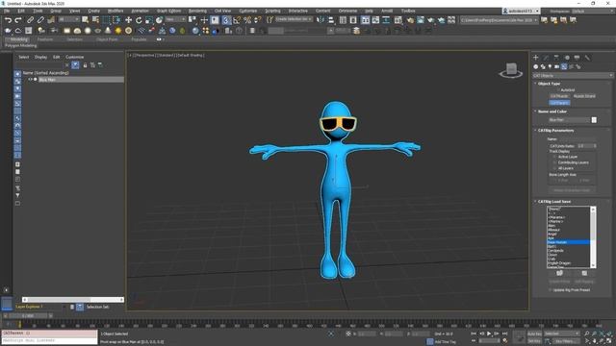Click the Zoom Extents viewport navigation icon

tap(602, 334)
